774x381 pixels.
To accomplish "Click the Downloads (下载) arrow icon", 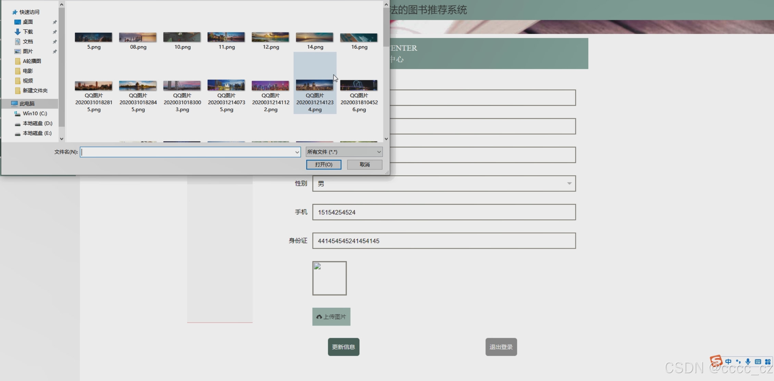I will [x=17, y=32].
